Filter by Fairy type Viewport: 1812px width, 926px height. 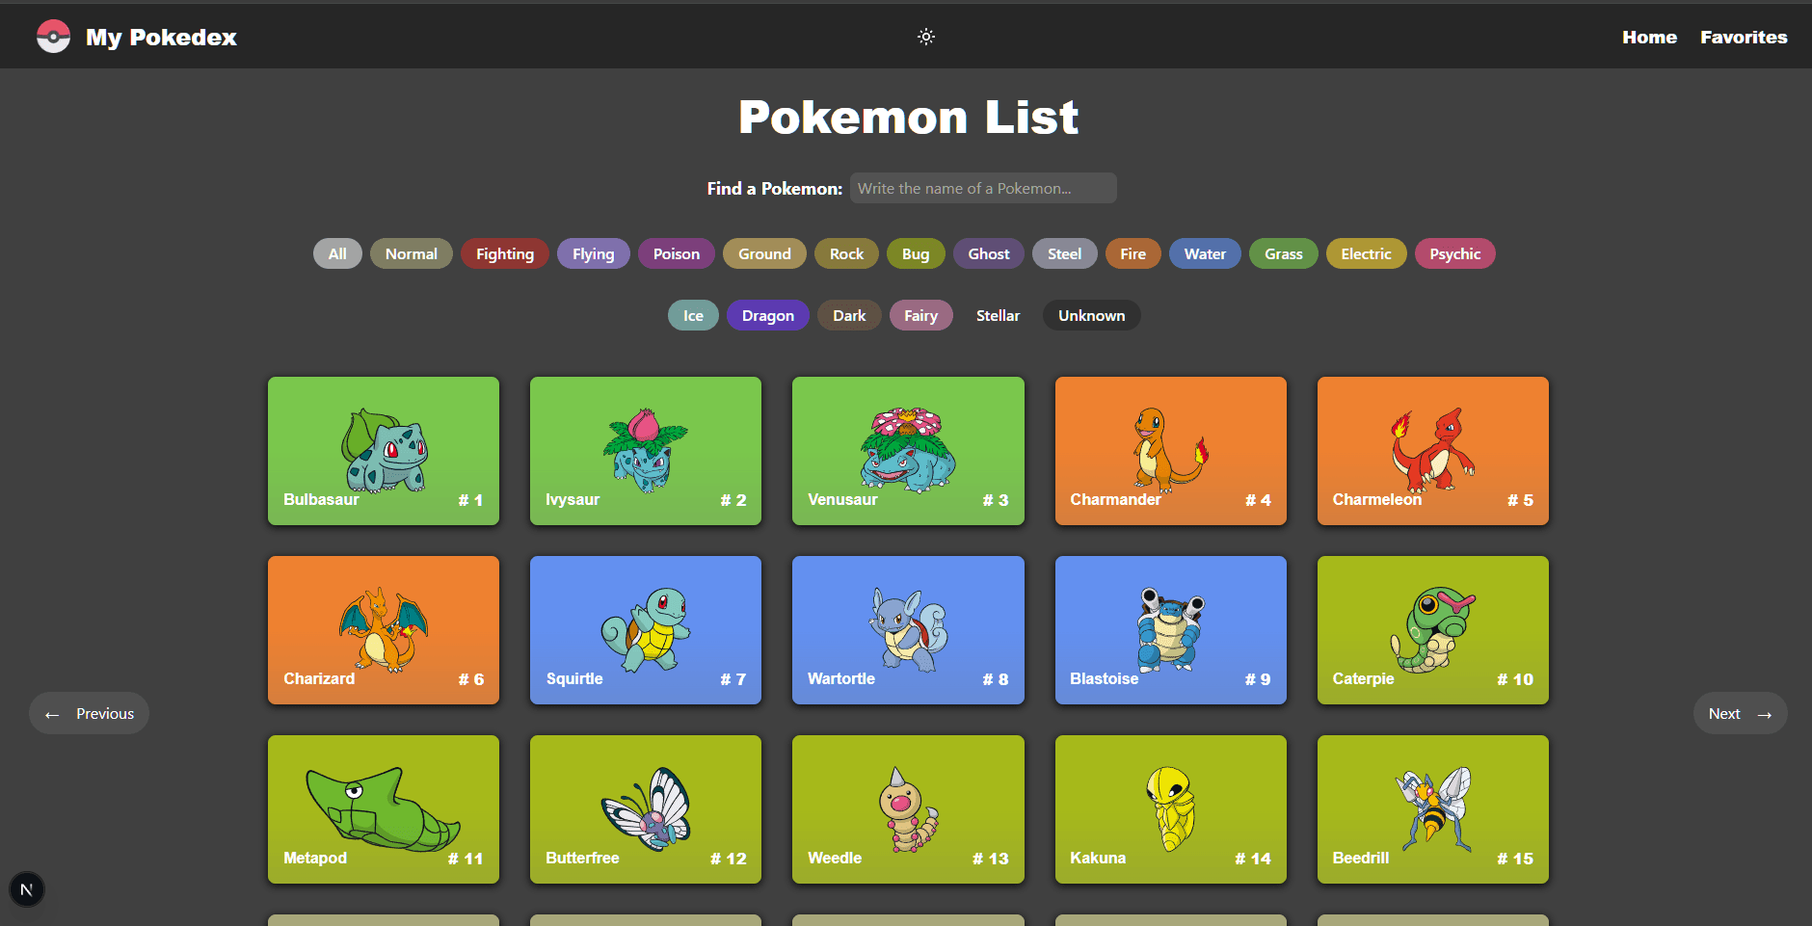pos(920,315)
